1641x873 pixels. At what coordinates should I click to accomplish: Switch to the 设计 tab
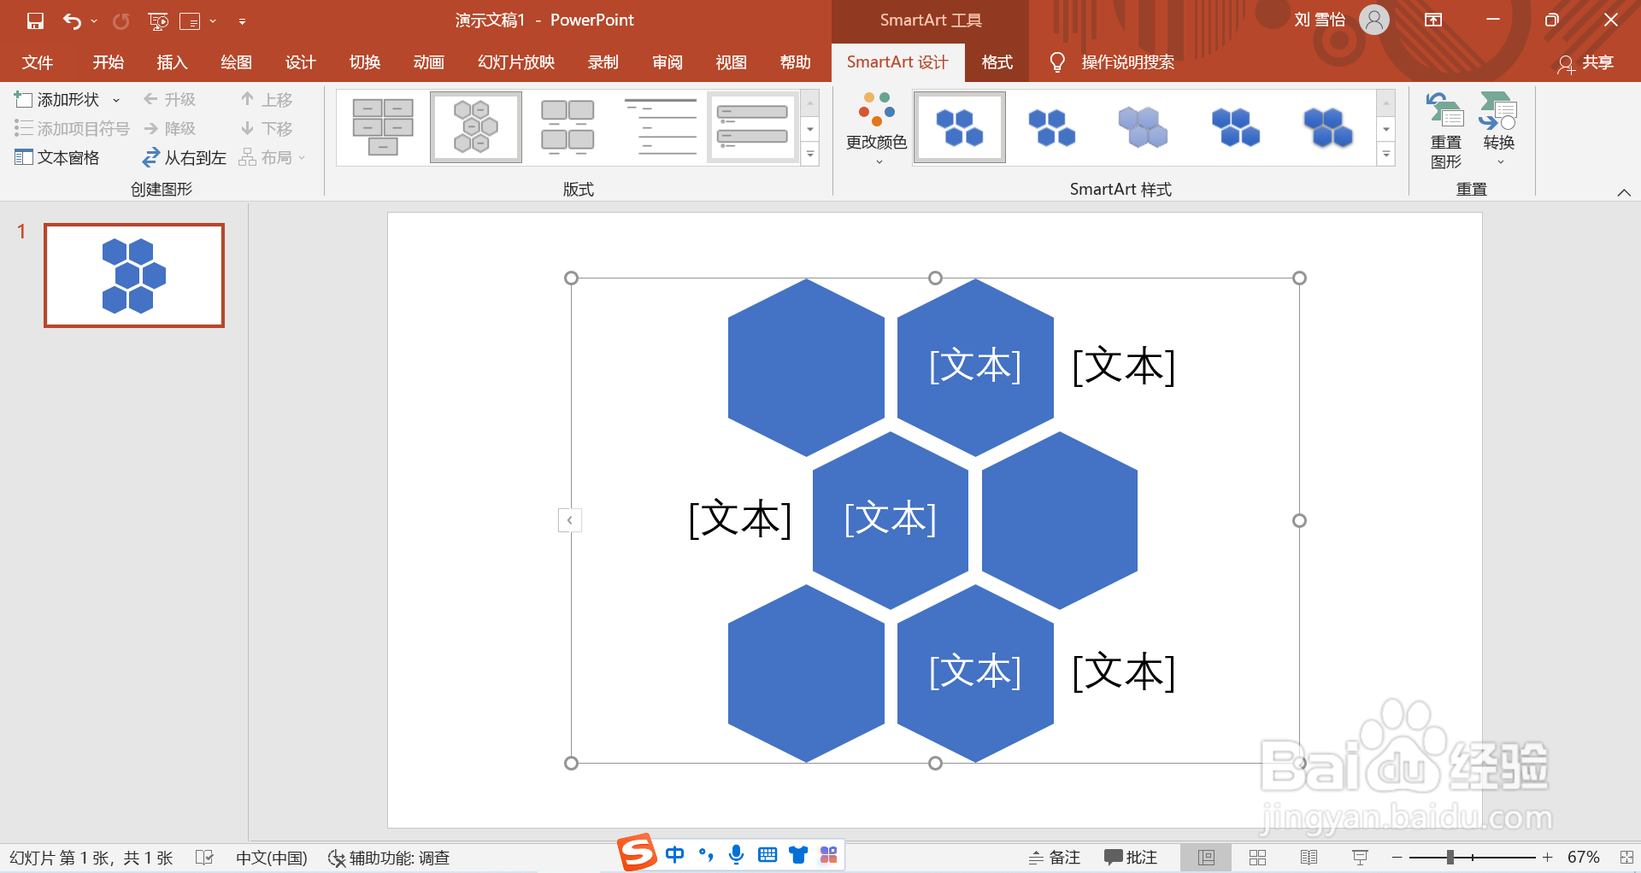point(300,62)
